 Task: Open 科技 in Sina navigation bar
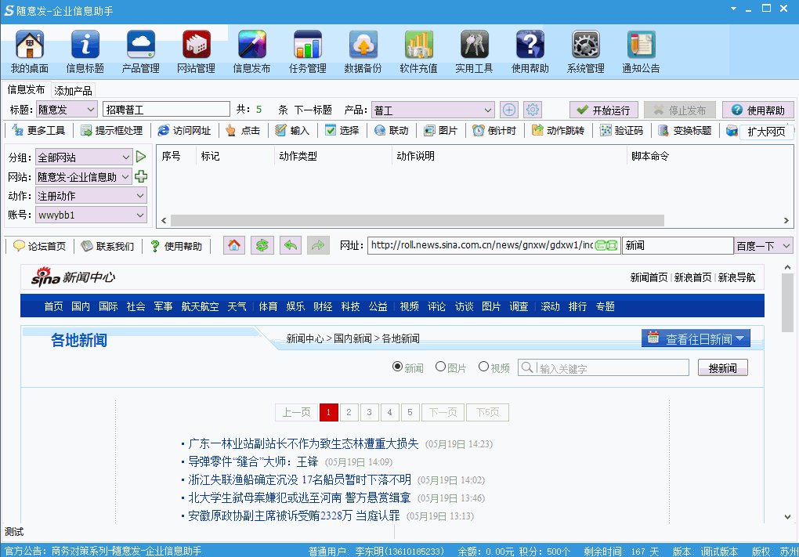coord(350,306)
